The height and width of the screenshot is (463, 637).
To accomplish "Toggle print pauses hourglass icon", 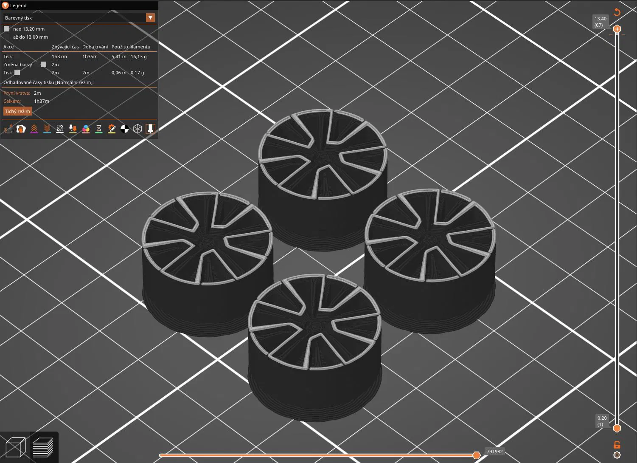I will (99, 129).
